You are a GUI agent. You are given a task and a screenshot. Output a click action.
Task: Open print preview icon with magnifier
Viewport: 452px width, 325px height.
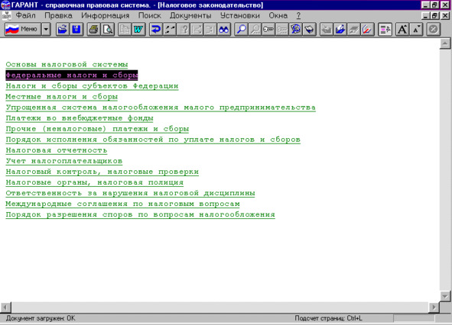pyautogui.click(x=108, y=29)
